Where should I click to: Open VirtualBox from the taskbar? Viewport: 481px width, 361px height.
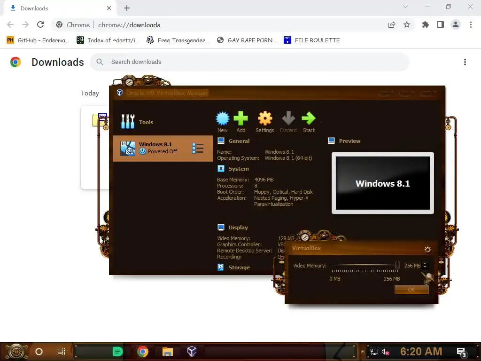click(x=192, y=351)
